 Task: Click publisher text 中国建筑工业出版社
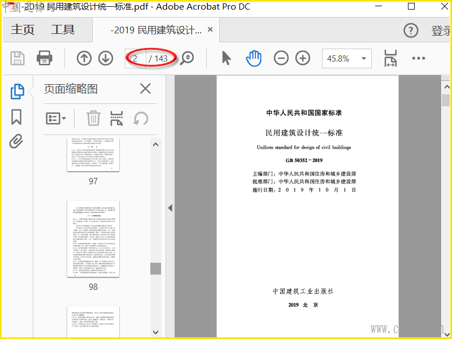click(303, 291)
